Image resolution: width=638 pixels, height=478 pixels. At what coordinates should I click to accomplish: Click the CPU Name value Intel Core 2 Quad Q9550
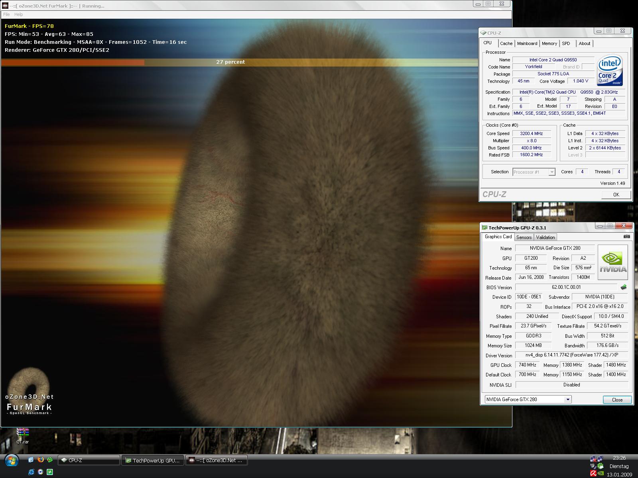click(553, 60)
